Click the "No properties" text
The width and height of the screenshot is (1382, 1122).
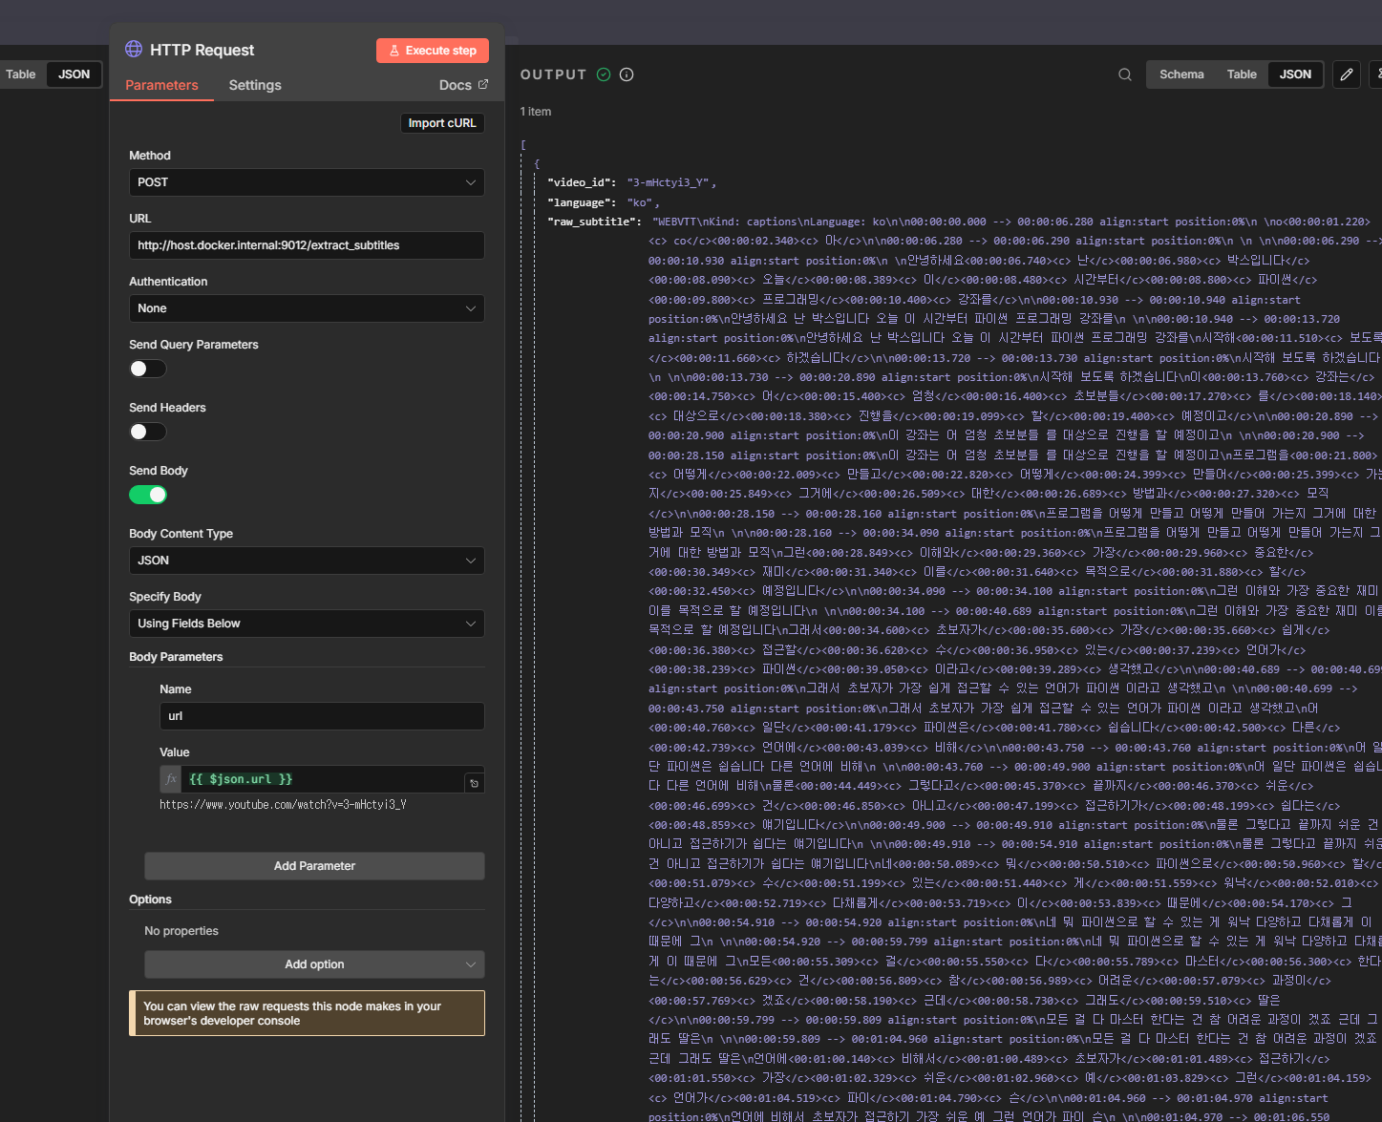(181, 931)
